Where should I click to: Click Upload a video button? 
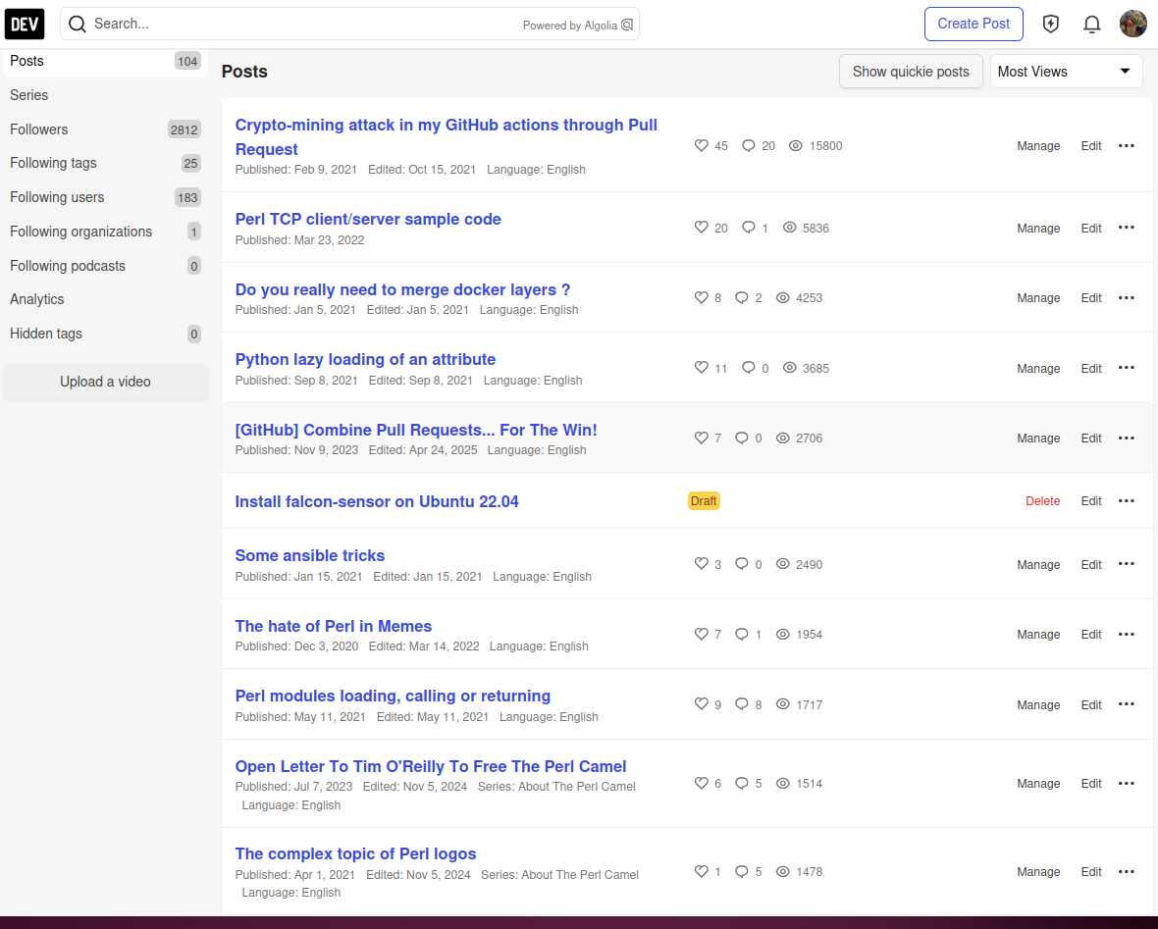[x=105, y=382]
